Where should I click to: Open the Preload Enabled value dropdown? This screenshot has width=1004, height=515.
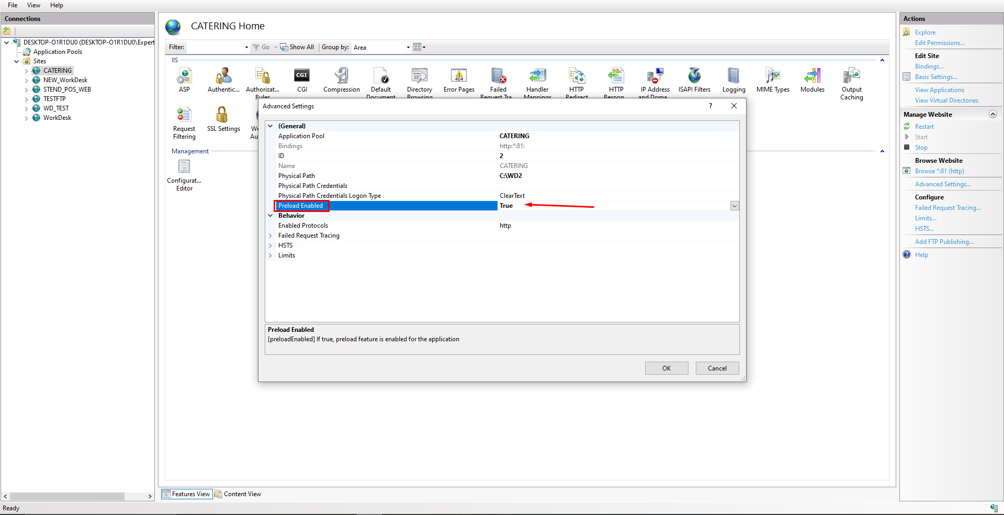click(x=735, y=206)
